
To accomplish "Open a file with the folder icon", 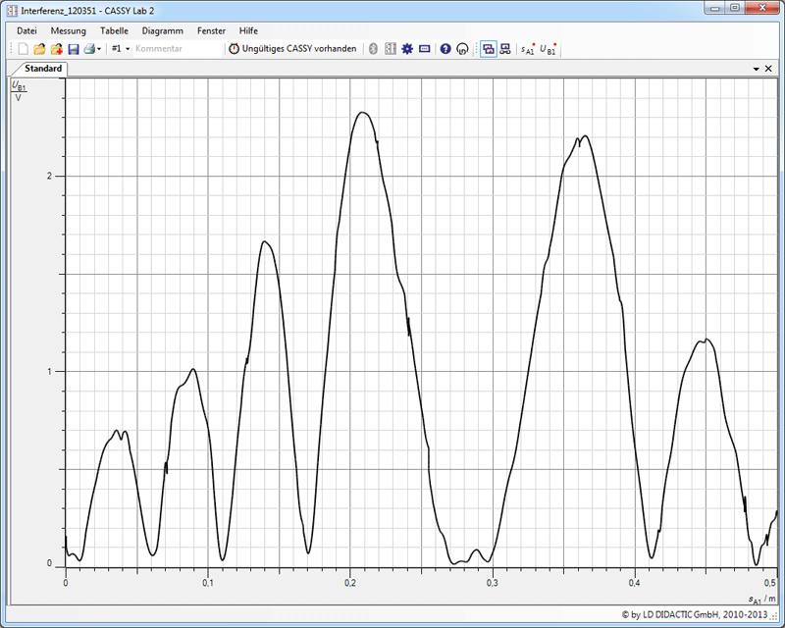I will [40, 48].
